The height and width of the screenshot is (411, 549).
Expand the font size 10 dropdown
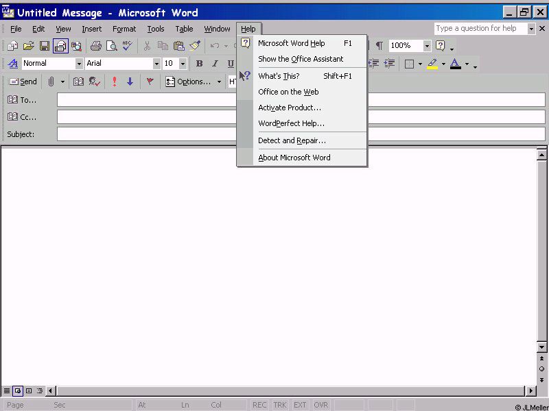point(183,64)
